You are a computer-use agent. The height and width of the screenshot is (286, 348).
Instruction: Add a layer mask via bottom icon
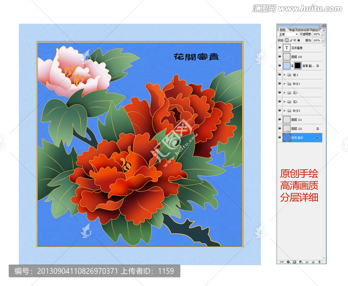click(x=294, y=262)
